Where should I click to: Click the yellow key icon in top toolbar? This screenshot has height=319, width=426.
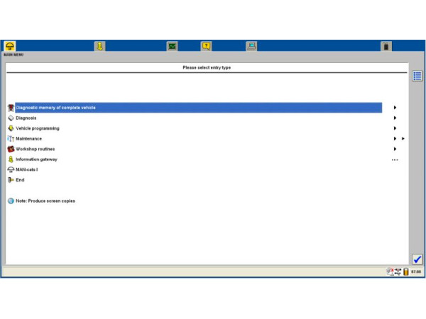[100, 46]
